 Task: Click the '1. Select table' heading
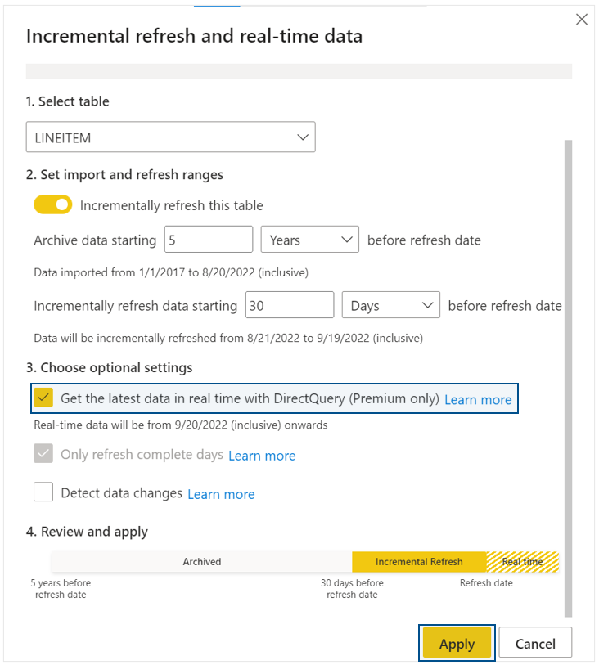pos(67,101)
